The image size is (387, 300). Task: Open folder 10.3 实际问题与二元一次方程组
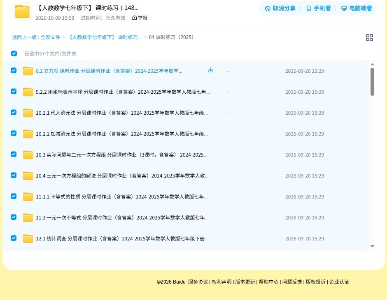click(x=122, y=155)
